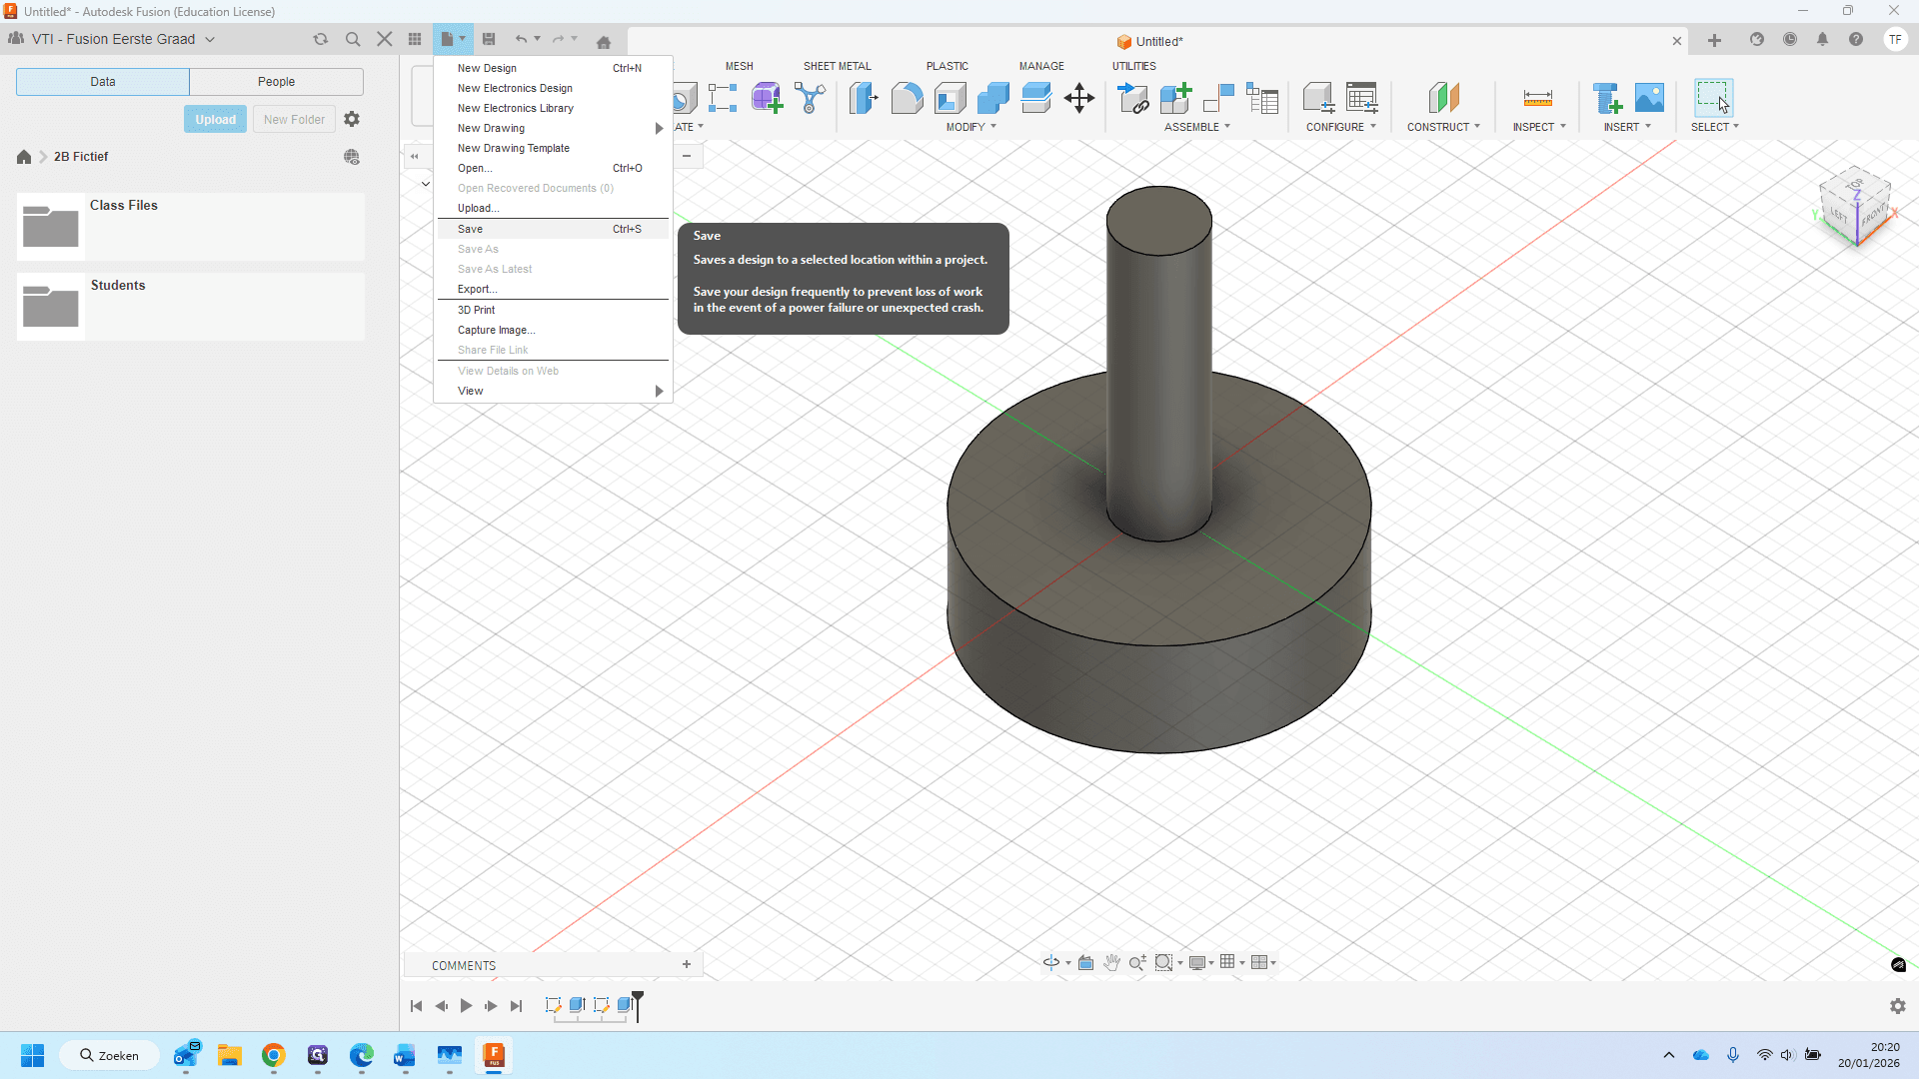Activate the window Select tool icon
The width and height of the screenshot is (1919, 1079).
[1713, 98]
